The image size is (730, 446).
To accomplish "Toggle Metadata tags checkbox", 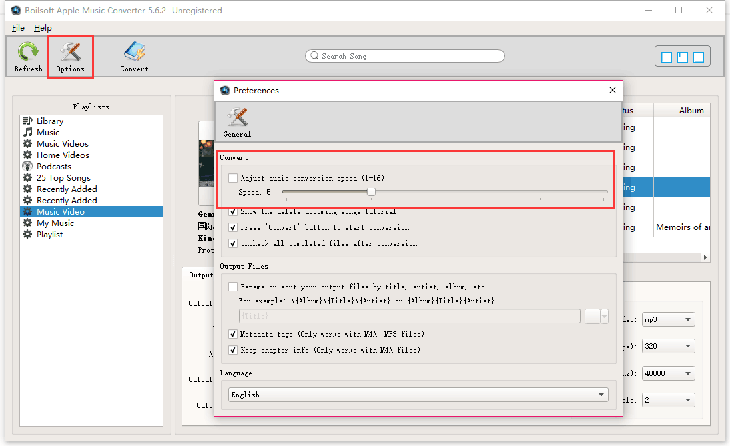I will pyautogui.click(x=233, y=334).
